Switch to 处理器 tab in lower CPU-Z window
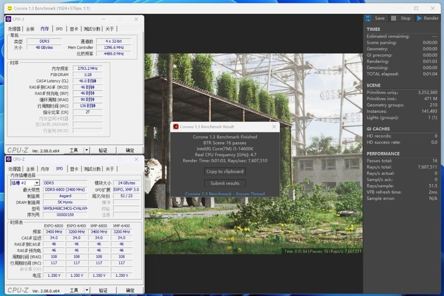Screen dimensions: 444x296 (14, 169)
